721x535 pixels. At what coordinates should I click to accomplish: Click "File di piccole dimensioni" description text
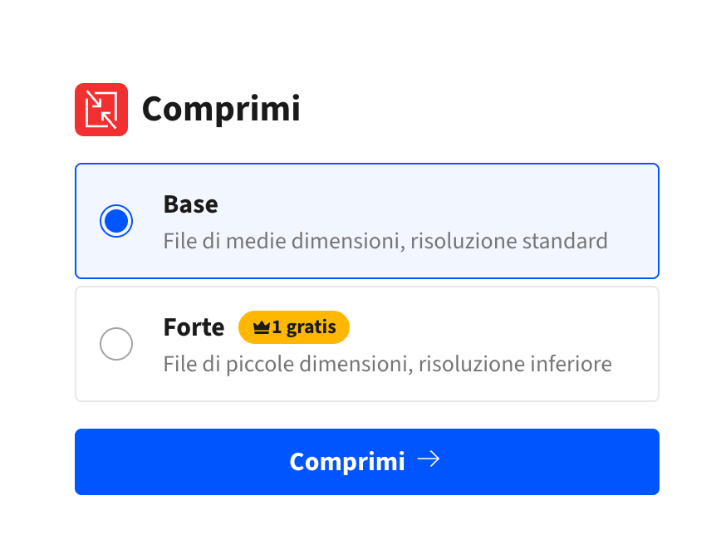click(286, 365)
